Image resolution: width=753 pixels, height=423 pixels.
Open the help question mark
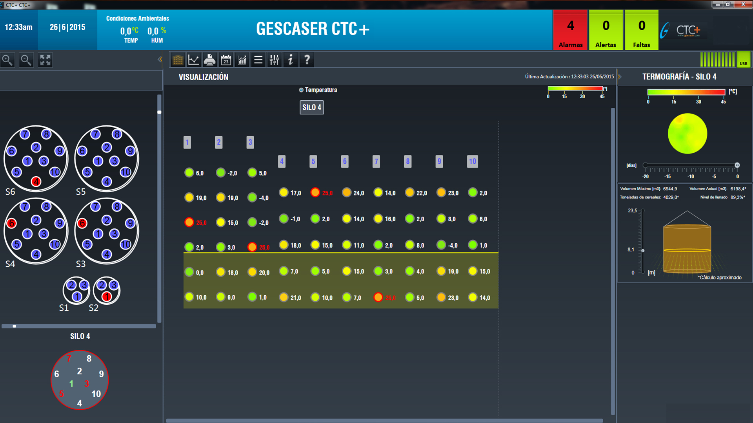point(307,60)
